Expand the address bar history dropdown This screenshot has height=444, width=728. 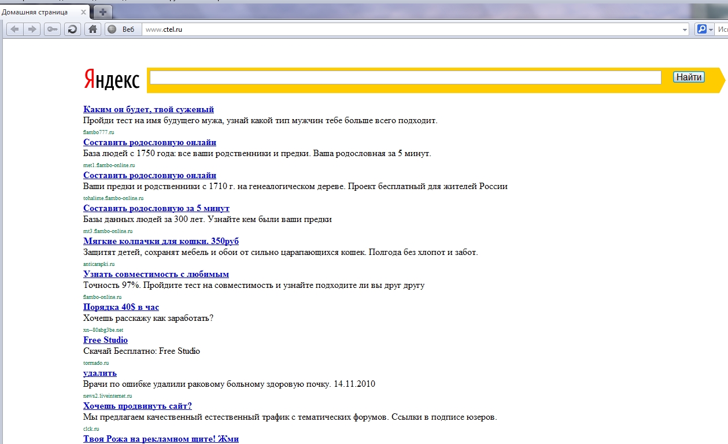point(685,29)
